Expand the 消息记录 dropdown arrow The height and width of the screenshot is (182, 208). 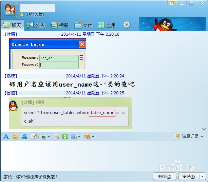202,136
